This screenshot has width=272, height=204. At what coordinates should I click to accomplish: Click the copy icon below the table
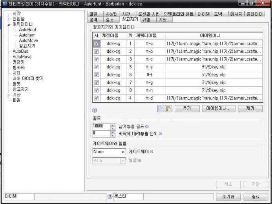(160, 109)
